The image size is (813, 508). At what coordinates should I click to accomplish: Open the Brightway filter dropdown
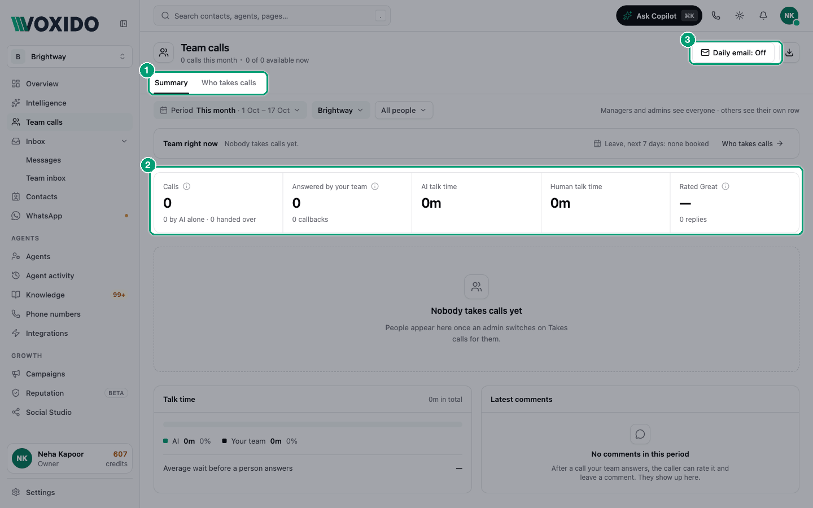click(341, 110)
